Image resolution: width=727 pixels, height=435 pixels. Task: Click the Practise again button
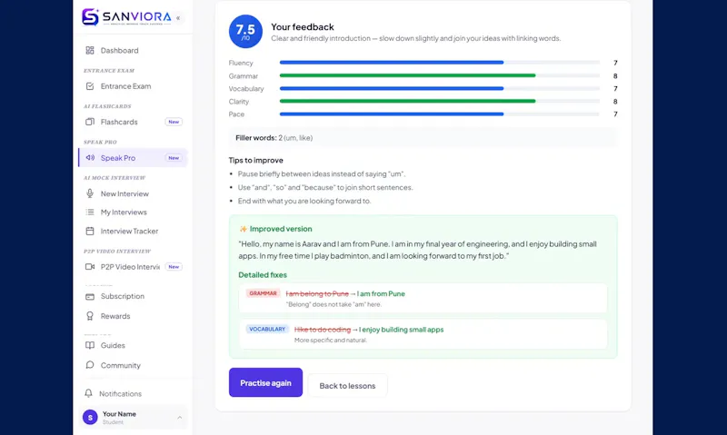(265, 382)
